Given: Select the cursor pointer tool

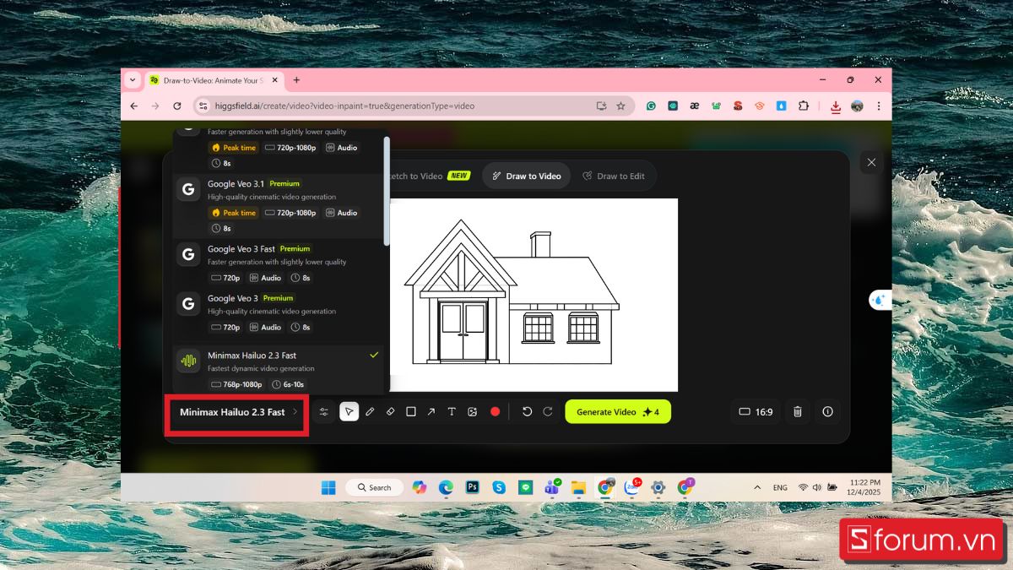Looking at the screenshot, I should click(349, 412).
